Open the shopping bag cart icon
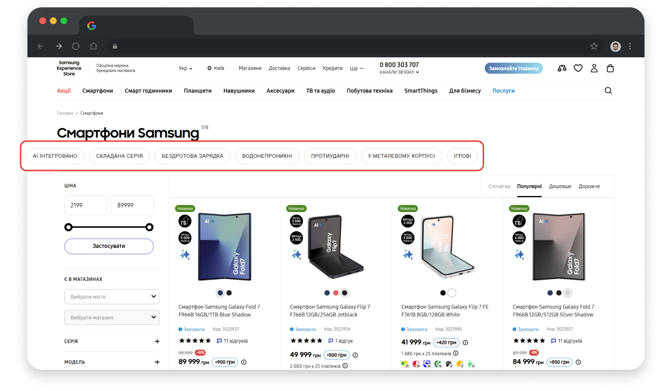The height and width of the screenshot is (391, 671). click(x=610, y=68)
